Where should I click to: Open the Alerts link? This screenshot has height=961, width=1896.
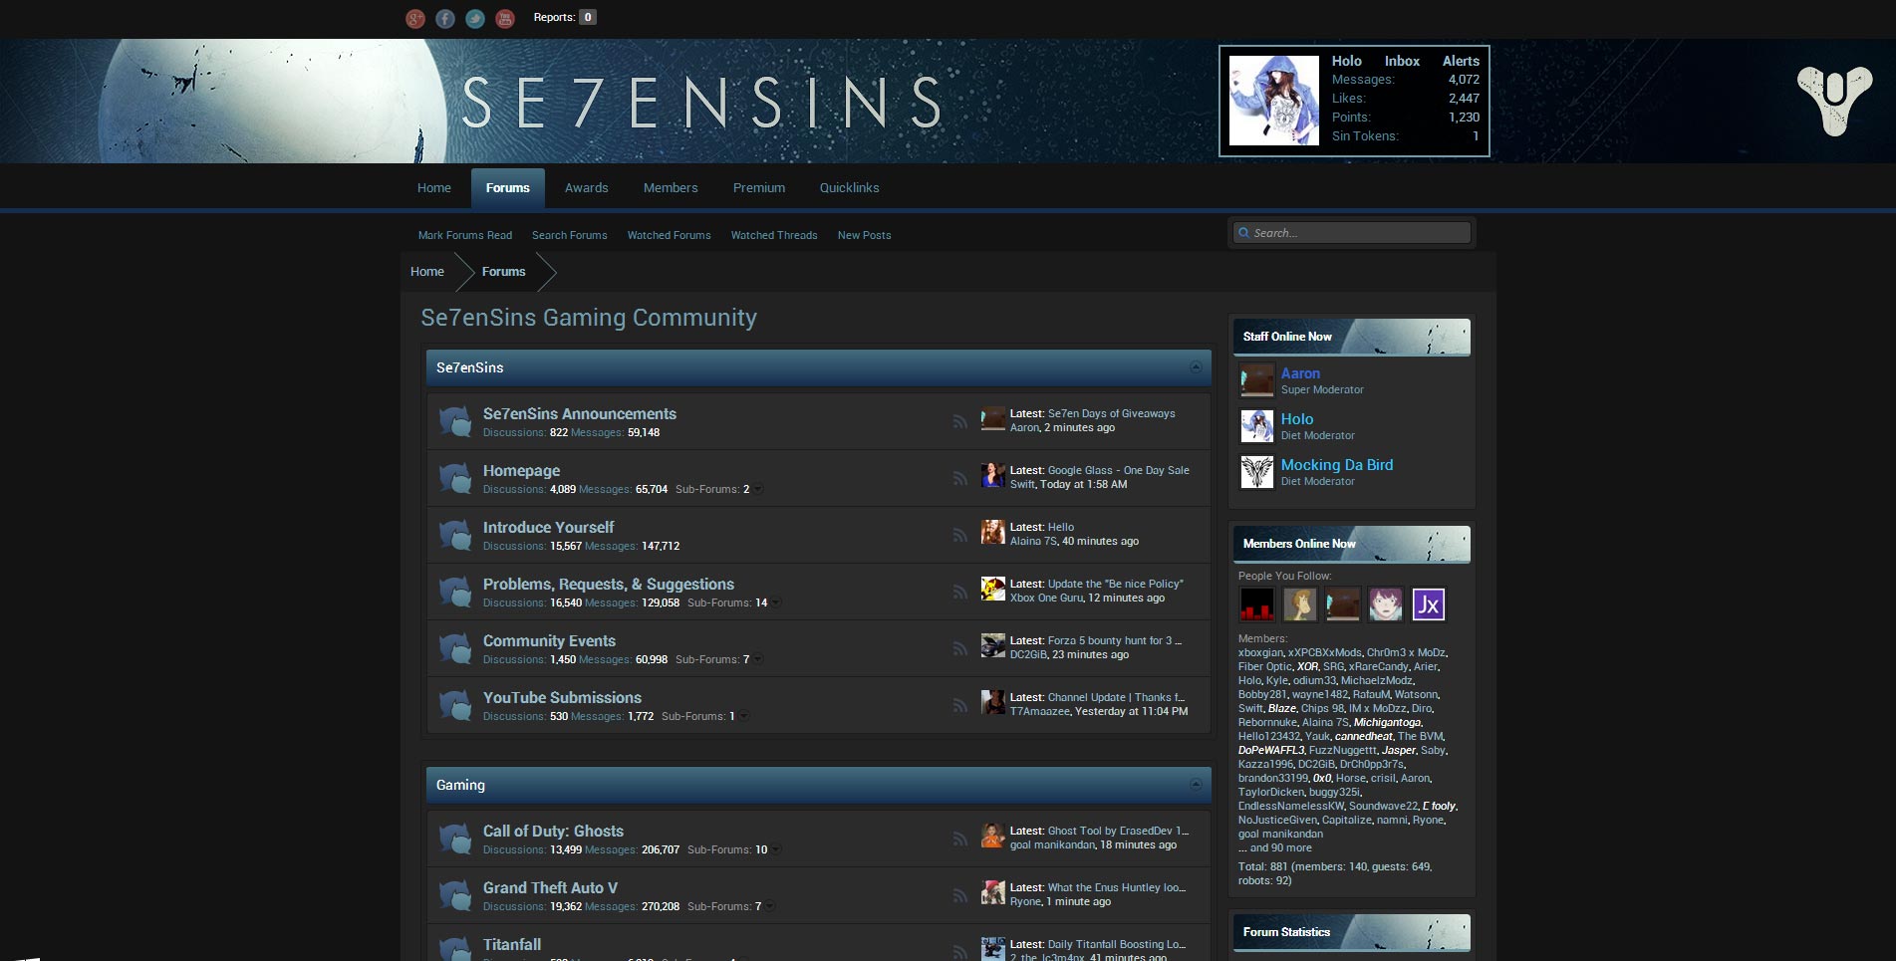(x=1461, y=61)
